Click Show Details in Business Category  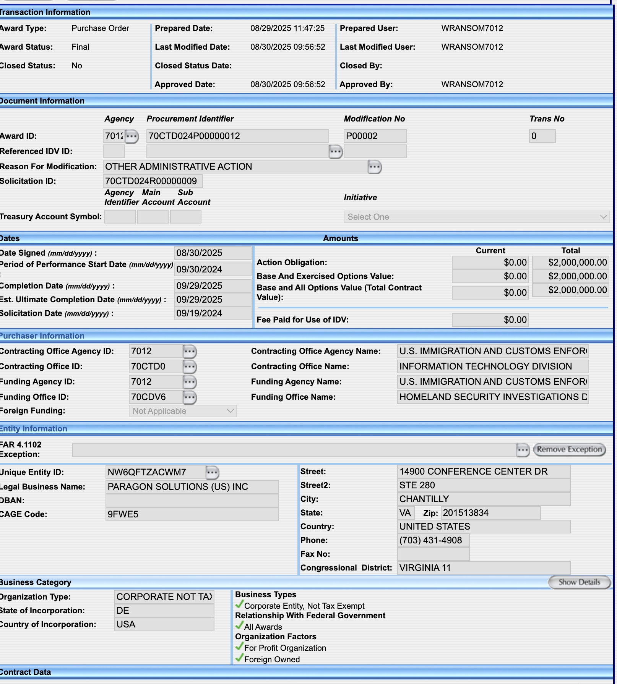click(579, 582)
